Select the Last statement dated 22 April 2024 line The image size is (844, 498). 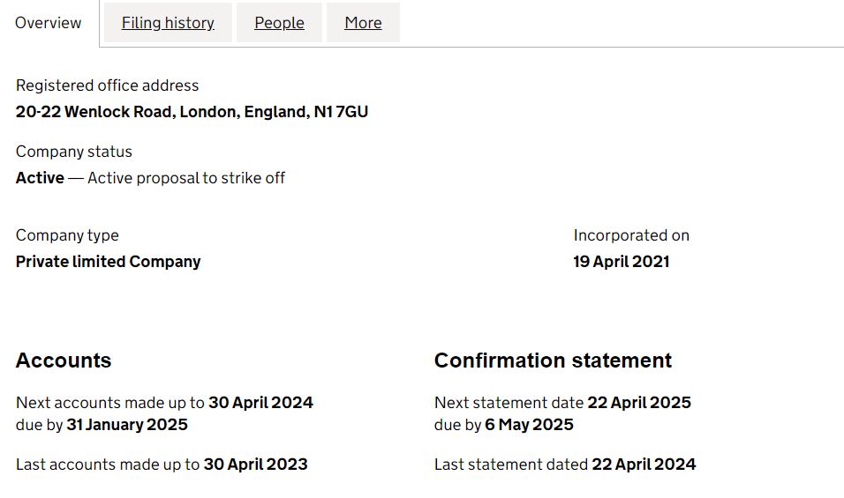pyautogui.click(x=565, y=465)
